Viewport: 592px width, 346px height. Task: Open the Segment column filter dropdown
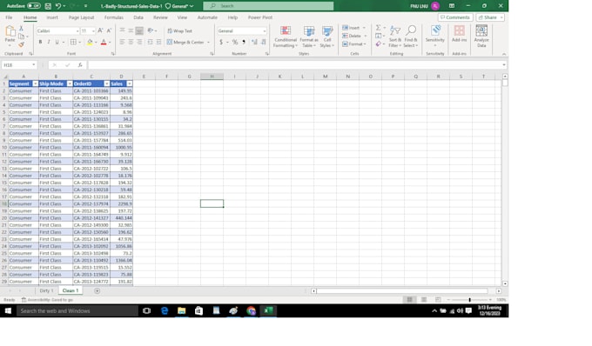[x=35, y=83]
